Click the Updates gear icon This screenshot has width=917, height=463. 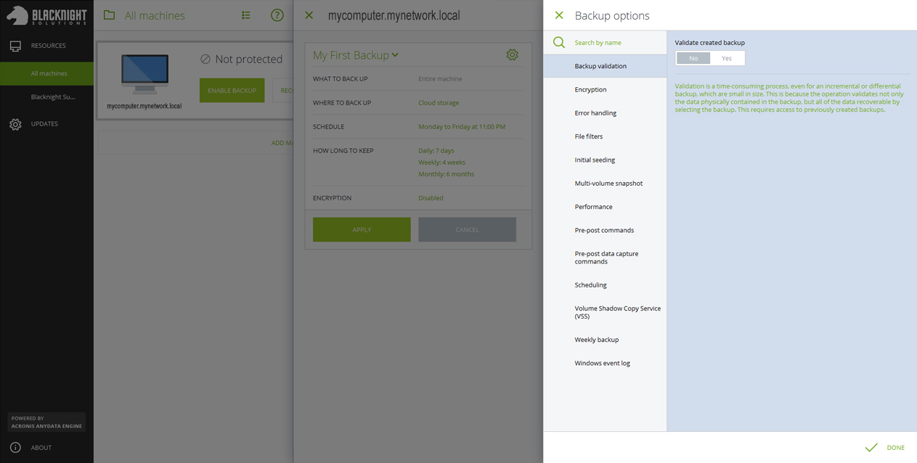(x=15, y=124)
